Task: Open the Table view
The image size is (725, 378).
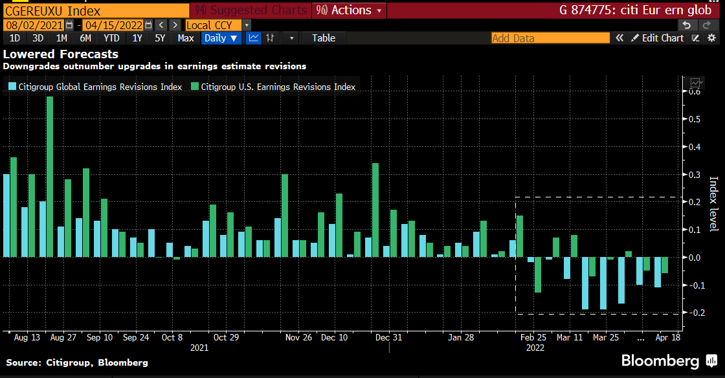Action: coord(324,38)
